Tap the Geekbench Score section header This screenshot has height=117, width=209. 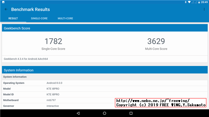coord(105,28)
